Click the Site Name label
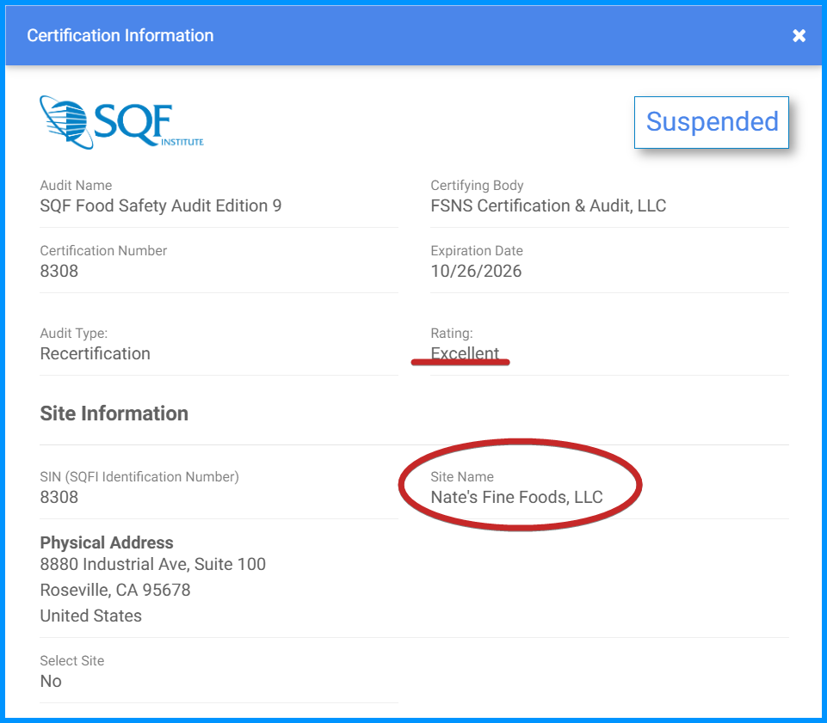Screen dimensions: 827x723 click(462, 477)
